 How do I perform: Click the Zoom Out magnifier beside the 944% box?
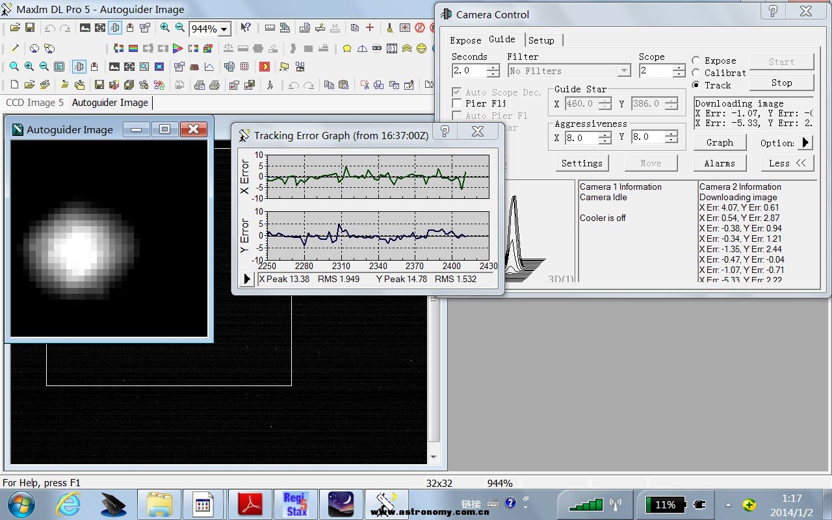click(x=180, y=28)
